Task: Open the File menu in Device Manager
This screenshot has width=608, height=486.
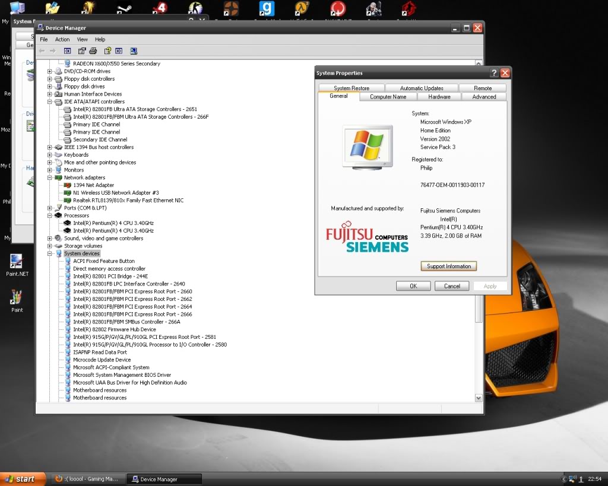Action: [x=44, y=40]
